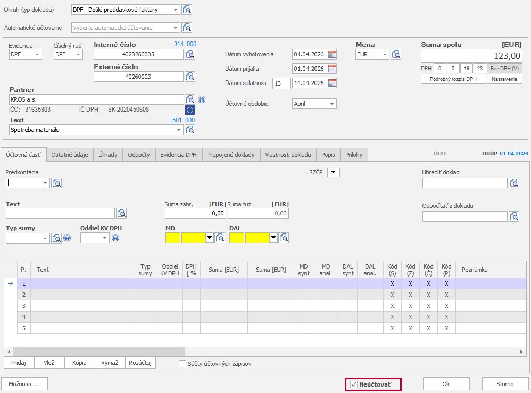This screenshot has width=531, height=393.
Task: Click help icon next to Typ sumy
Action: tap(67, 238)
